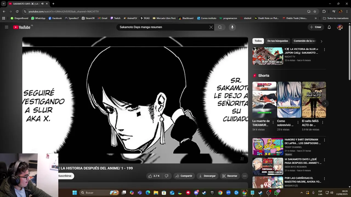Open the YouTube account avatar menu
The width and height of the screenshot is (351, 197).
(340, 27)
